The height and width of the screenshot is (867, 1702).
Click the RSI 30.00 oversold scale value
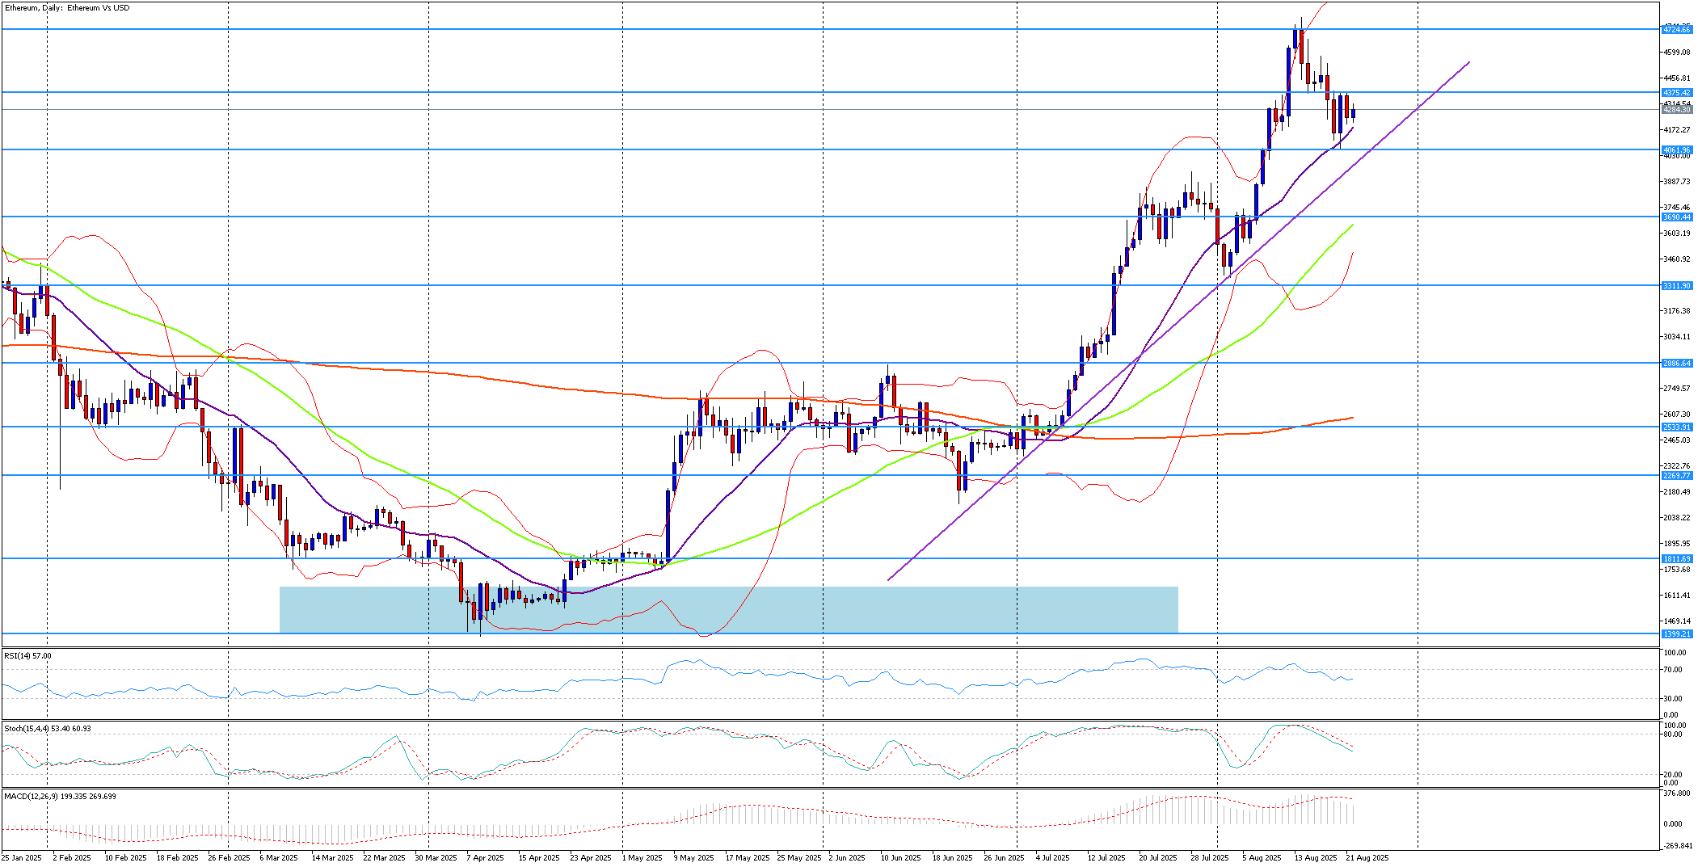point(1673,699)
